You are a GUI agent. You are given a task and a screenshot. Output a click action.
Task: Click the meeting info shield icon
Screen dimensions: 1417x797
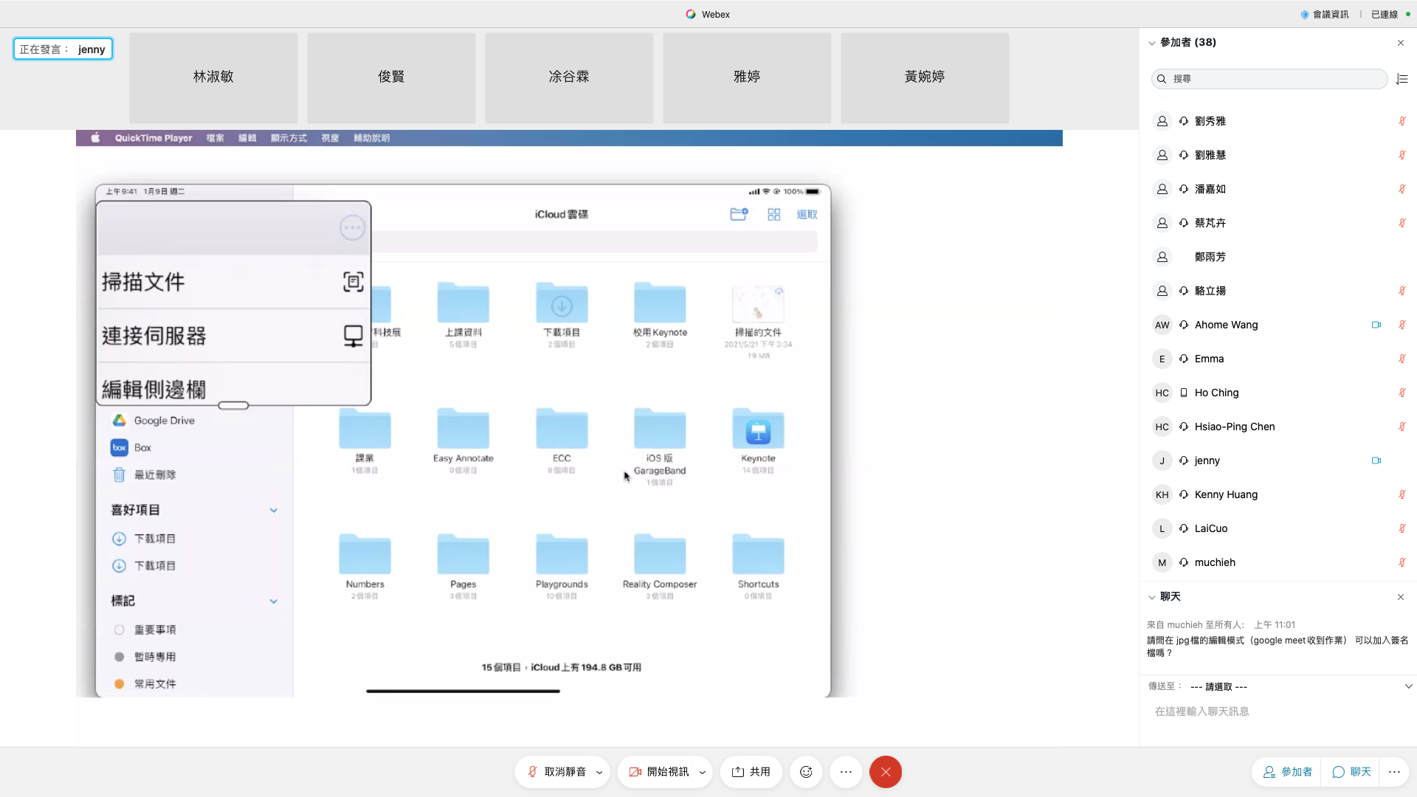[1305, 14]
